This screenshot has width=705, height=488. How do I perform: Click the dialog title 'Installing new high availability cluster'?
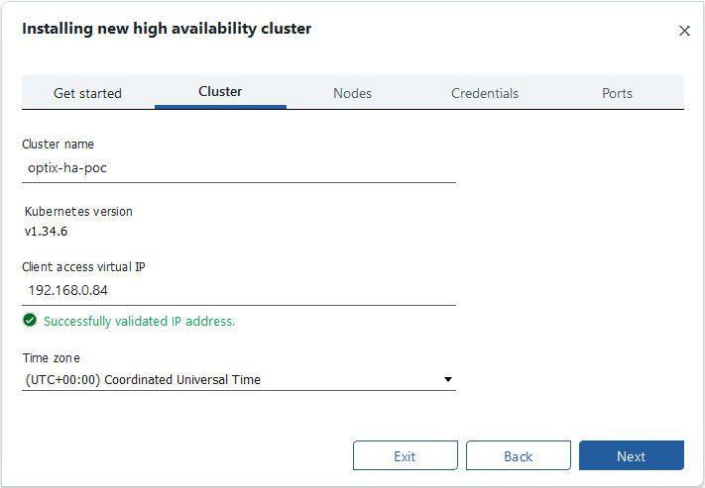pyautogui.click(x=167, y=29)
